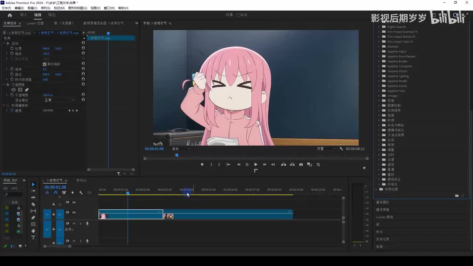Select the Razor tool
473x266 pixels.
pos(33,204)
